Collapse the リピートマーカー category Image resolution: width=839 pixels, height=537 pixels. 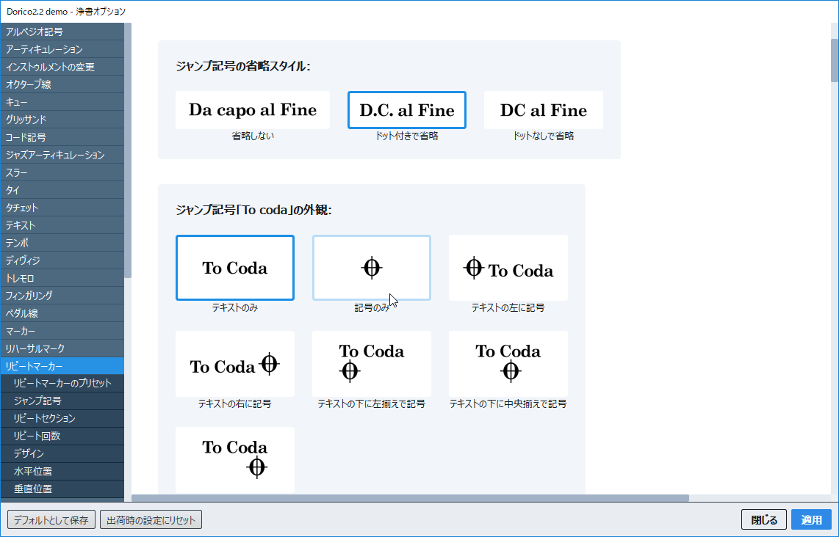click(x=62, y=365)
